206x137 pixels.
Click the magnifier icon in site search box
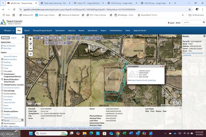pyautogui.click(x=204, y=22)
